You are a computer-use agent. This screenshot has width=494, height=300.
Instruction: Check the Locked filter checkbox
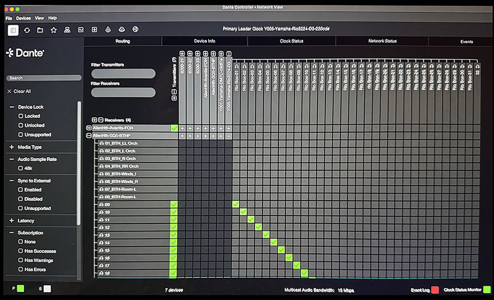pyautogui.click(x=21, y=116)
